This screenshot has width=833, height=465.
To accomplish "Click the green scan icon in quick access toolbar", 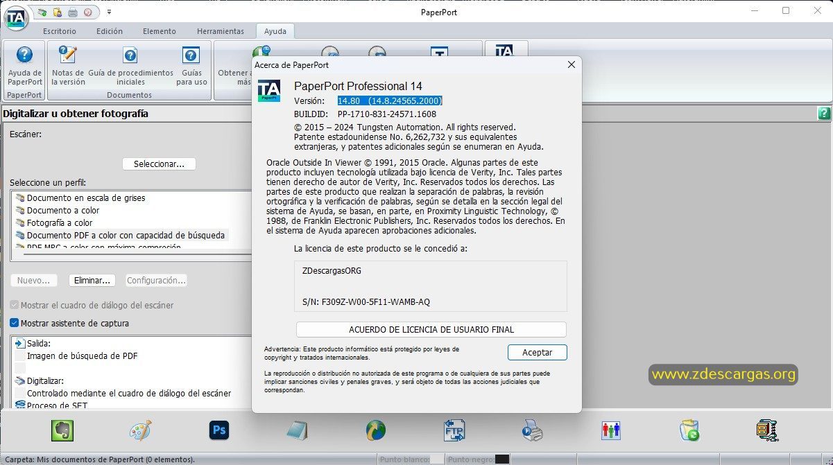I will (42, 12).
